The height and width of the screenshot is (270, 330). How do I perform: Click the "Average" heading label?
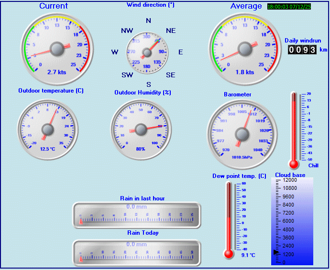246,6
